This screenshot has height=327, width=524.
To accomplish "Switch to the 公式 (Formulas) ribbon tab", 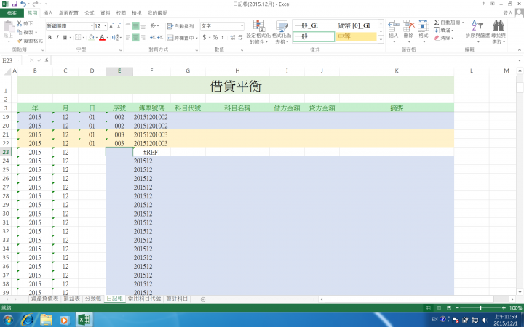I will coord(90,13).
